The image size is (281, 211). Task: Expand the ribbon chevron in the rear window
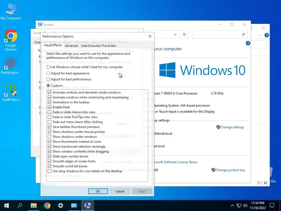pyautogui.click(x=261, y=35)
